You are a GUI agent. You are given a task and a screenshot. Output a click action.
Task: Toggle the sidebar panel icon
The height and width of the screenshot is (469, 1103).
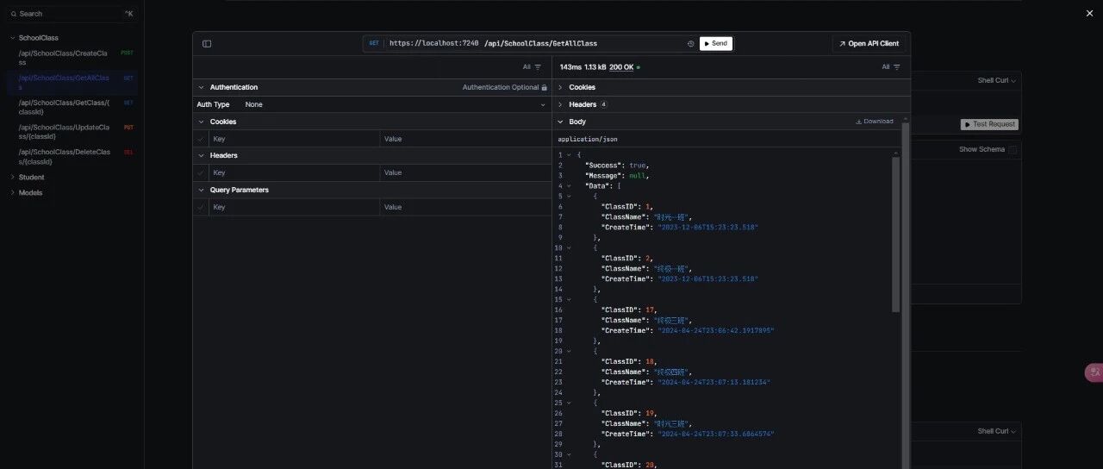click(x=207, y=44)
